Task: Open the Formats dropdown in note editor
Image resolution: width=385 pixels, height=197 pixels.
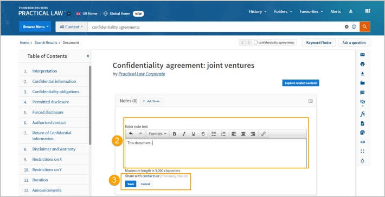Action: point(157,134)
